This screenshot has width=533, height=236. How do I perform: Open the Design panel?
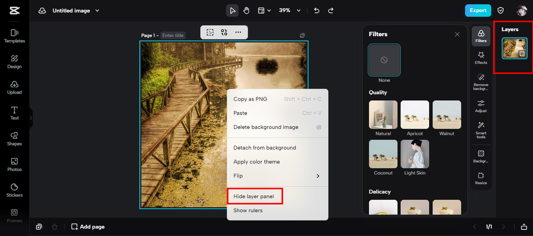tap(15, 62)
